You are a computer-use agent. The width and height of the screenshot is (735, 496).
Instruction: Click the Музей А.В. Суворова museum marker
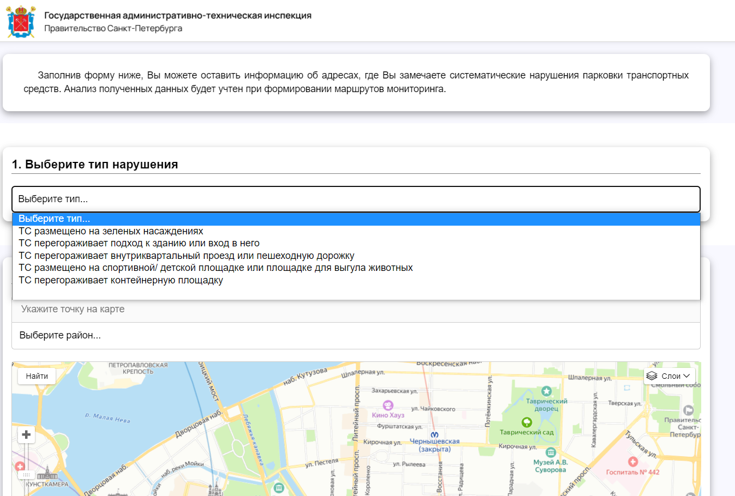(x=551, y=452)
